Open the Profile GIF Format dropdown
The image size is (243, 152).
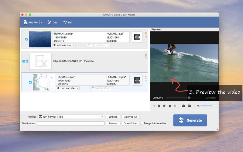pyautogui.click(x=71, y=117)
